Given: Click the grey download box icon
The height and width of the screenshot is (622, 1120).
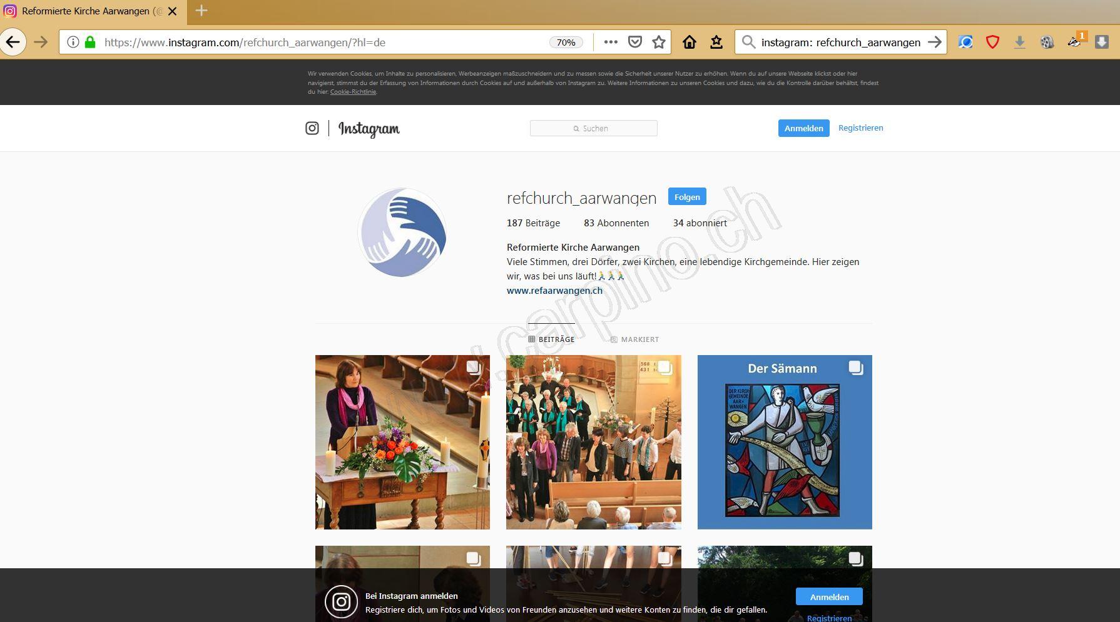Looking at the screenshot, I should click(1102, 42).
